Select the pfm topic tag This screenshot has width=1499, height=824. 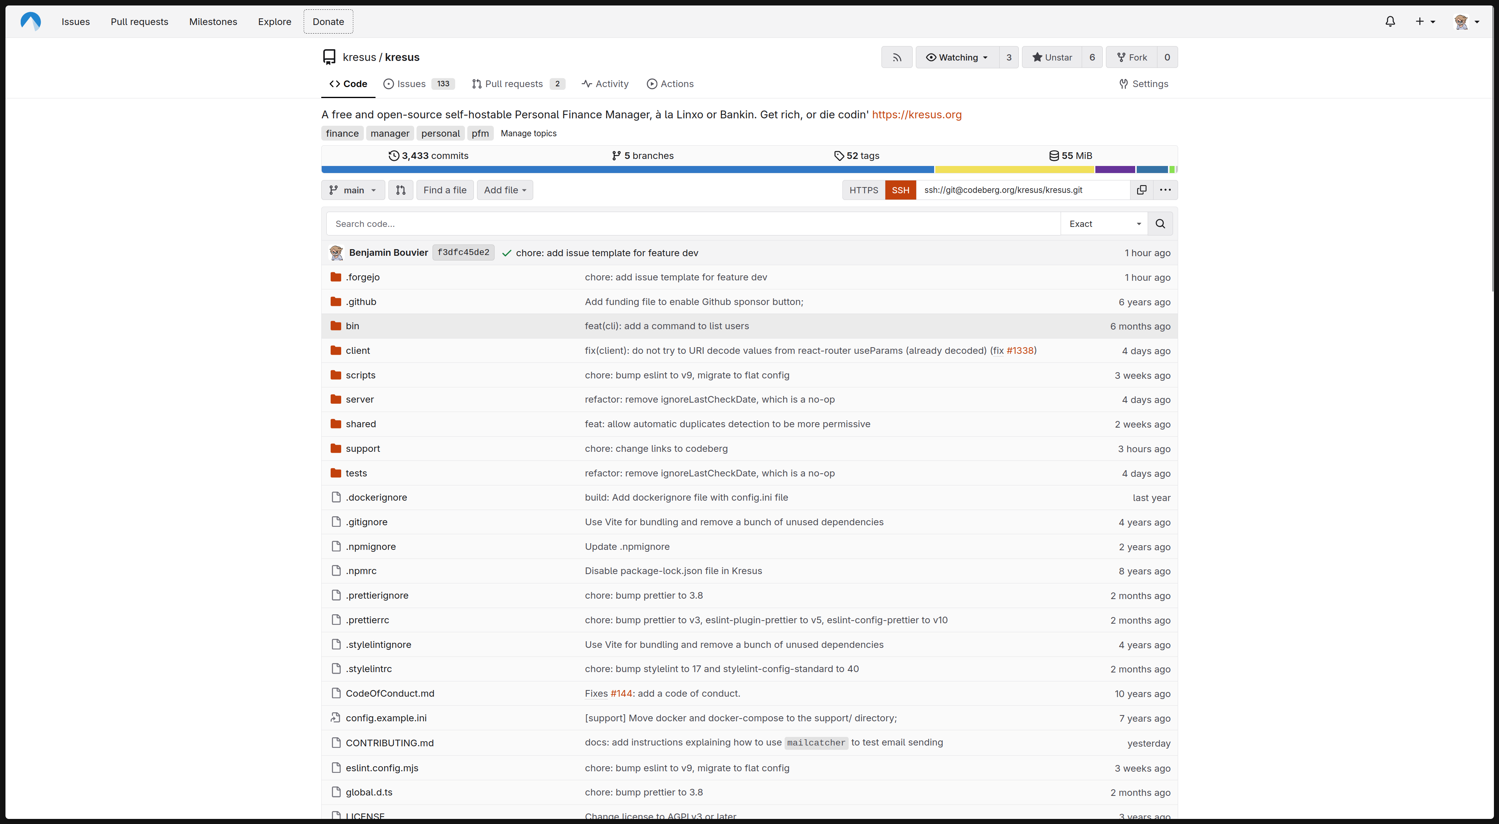point(480,133)
